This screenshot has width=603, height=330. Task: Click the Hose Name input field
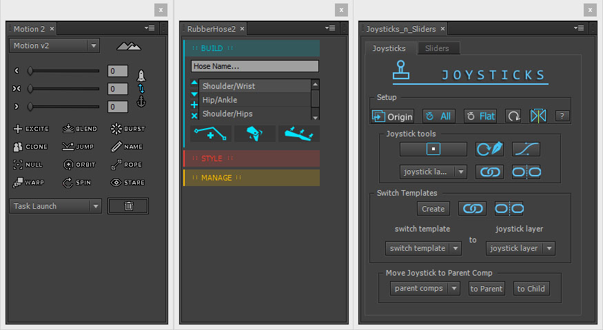pyautogui.click(x=255, y=66)
